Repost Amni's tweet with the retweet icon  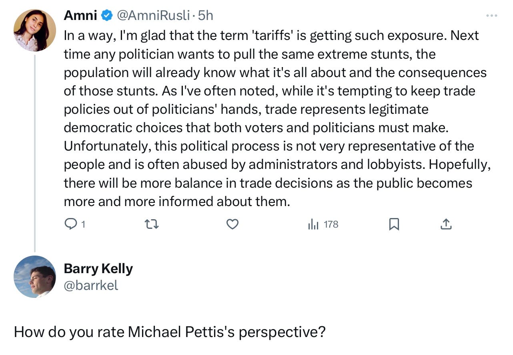152,225
